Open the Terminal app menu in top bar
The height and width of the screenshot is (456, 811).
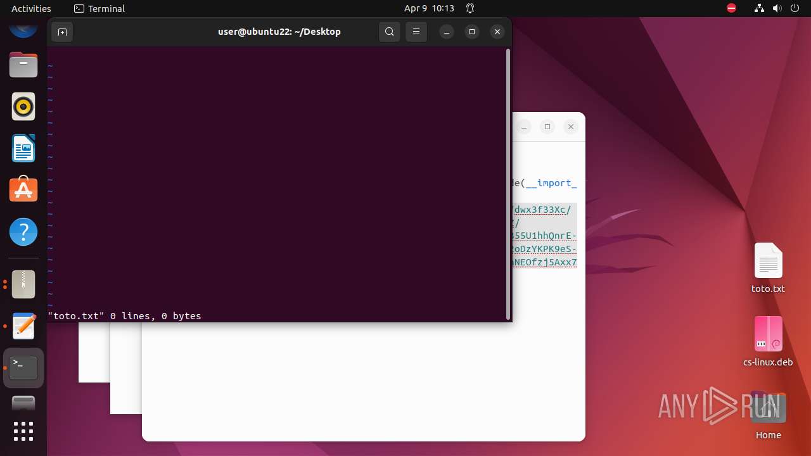pos(99,8)
